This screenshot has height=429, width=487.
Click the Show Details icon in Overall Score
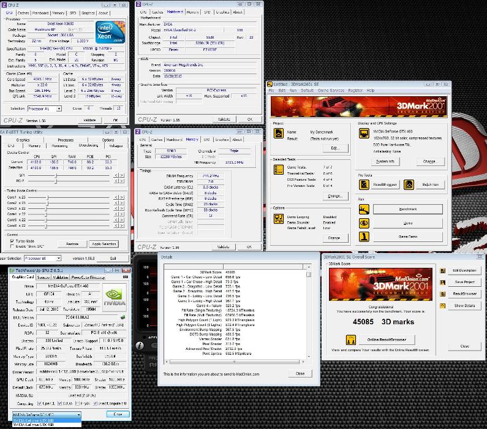pyautogui.click(x=442, y=306)
